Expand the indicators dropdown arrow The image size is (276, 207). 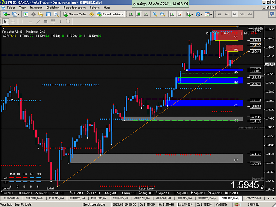pyautogui.click(x=192, y=15)
